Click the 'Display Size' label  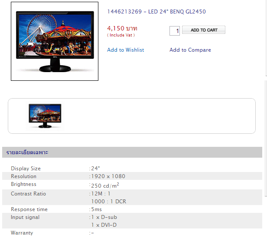pyautogui.click(x=26, y=169)
